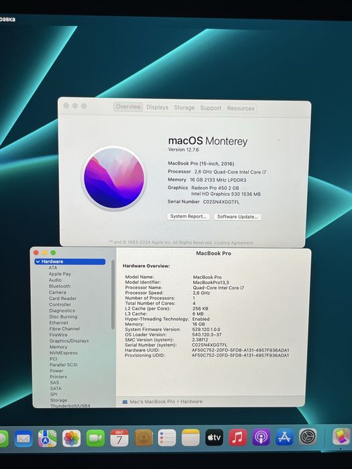
Task: Select SATA in the sidebar
Action: click(x=56, y=389)
